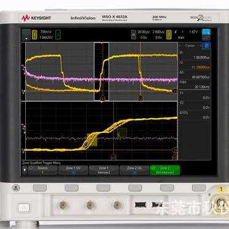
Task: Tap the yellow trigger T badge
Action: click(169, 34)
